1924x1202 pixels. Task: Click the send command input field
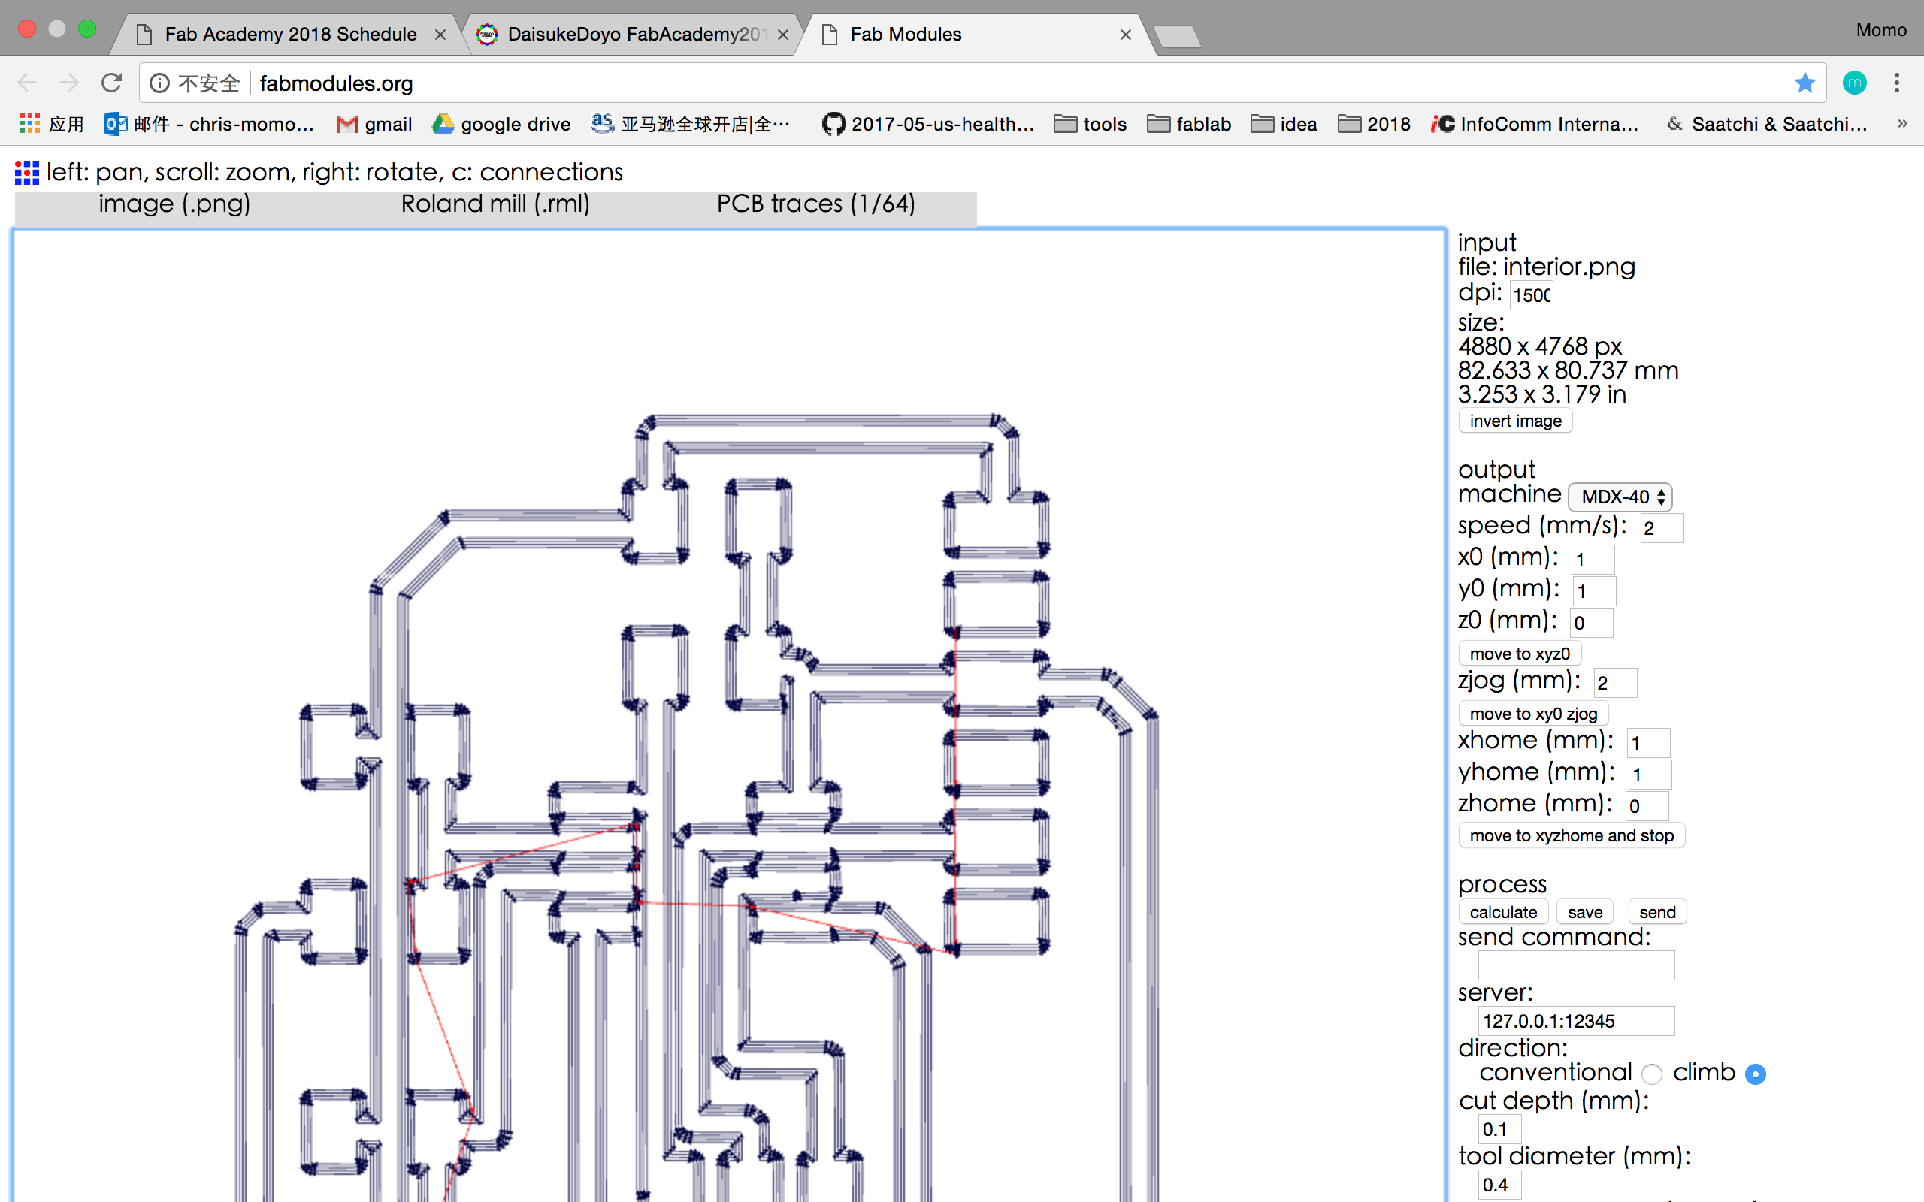coord(1576,966)
